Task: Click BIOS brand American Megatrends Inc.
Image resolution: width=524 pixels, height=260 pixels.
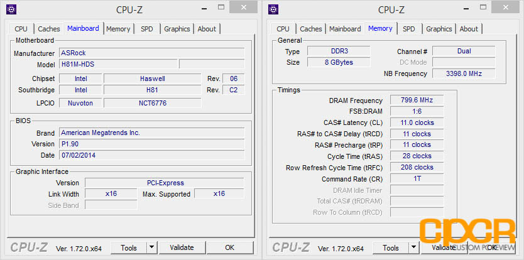Action: click(x=151, y=133)
